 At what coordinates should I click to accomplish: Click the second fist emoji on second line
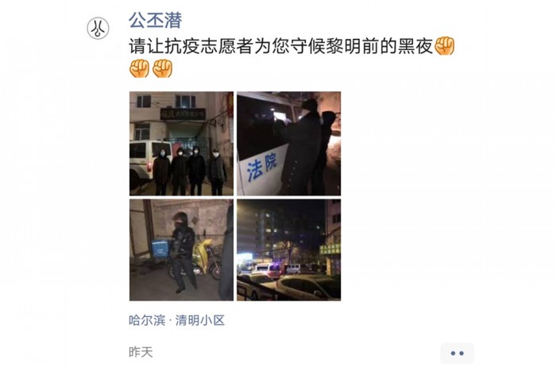tap(162, 68)
